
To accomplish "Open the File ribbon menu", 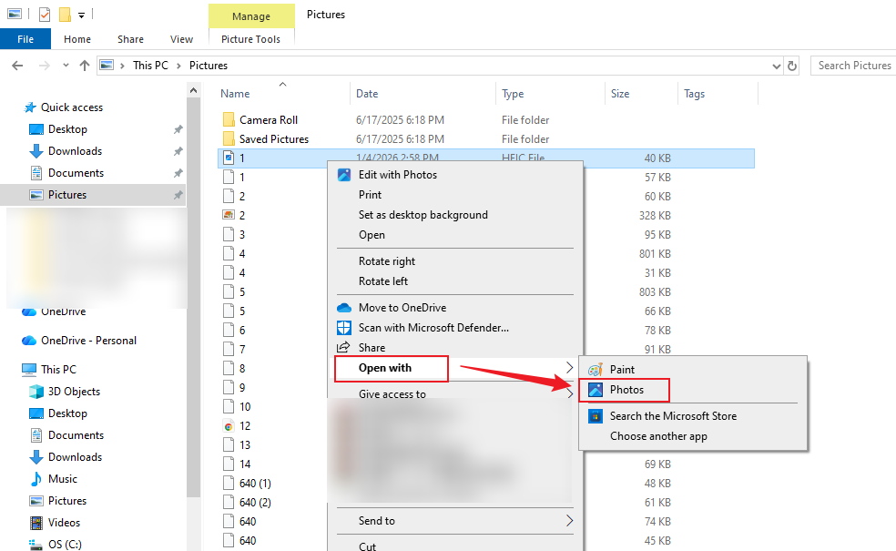I will point(25,39).
